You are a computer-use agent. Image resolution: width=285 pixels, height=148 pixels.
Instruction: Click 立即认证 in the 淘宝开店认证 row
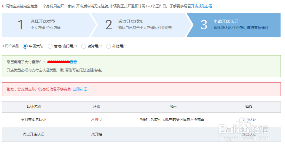(249, 134)
